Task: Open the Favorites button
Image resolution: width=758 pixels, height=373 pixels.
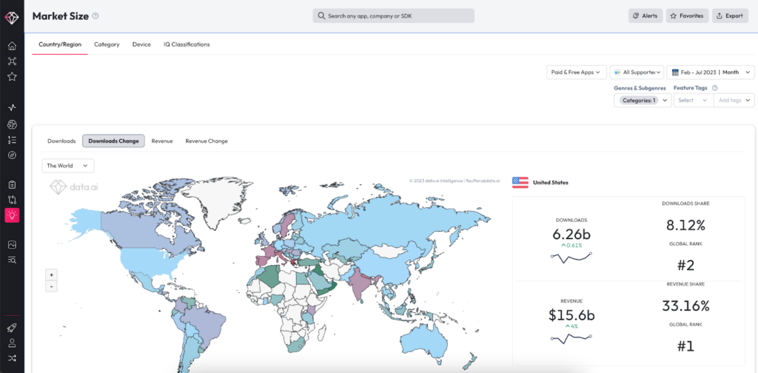Action: tap(687, 16)
